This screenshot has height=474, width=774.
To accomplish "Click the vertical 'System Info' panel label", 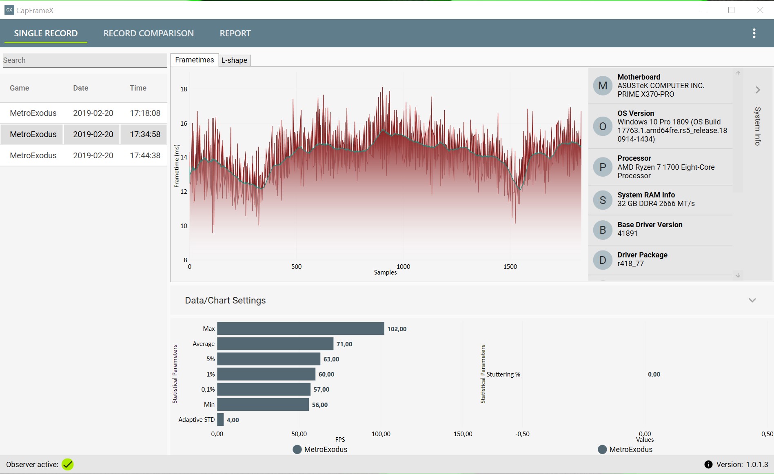I will 758,126.
